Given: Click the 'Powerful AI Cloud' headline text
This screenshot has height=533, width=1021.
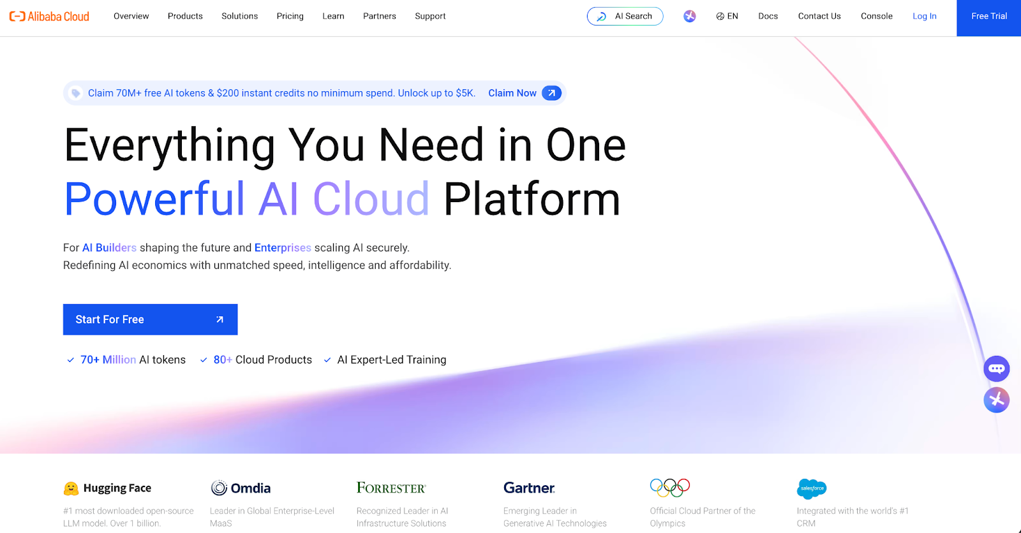Looking at the screenshot, I should (x=247, y=200).
